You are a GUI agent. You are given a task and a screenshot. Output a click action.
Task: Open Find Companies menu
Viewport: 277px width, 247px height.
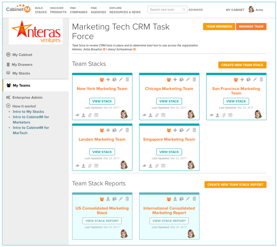point(79,10)
